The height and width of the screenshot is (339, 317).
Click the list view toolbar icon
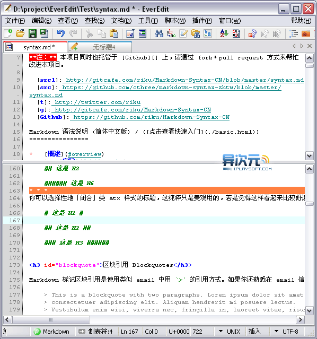[143, 33]
